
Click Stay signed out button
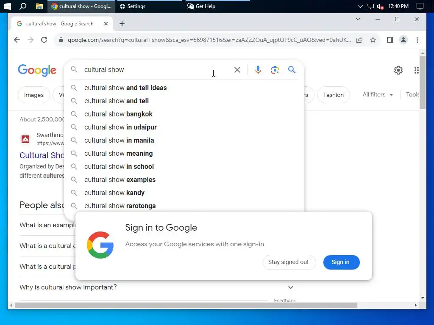[x=289, y=262]
